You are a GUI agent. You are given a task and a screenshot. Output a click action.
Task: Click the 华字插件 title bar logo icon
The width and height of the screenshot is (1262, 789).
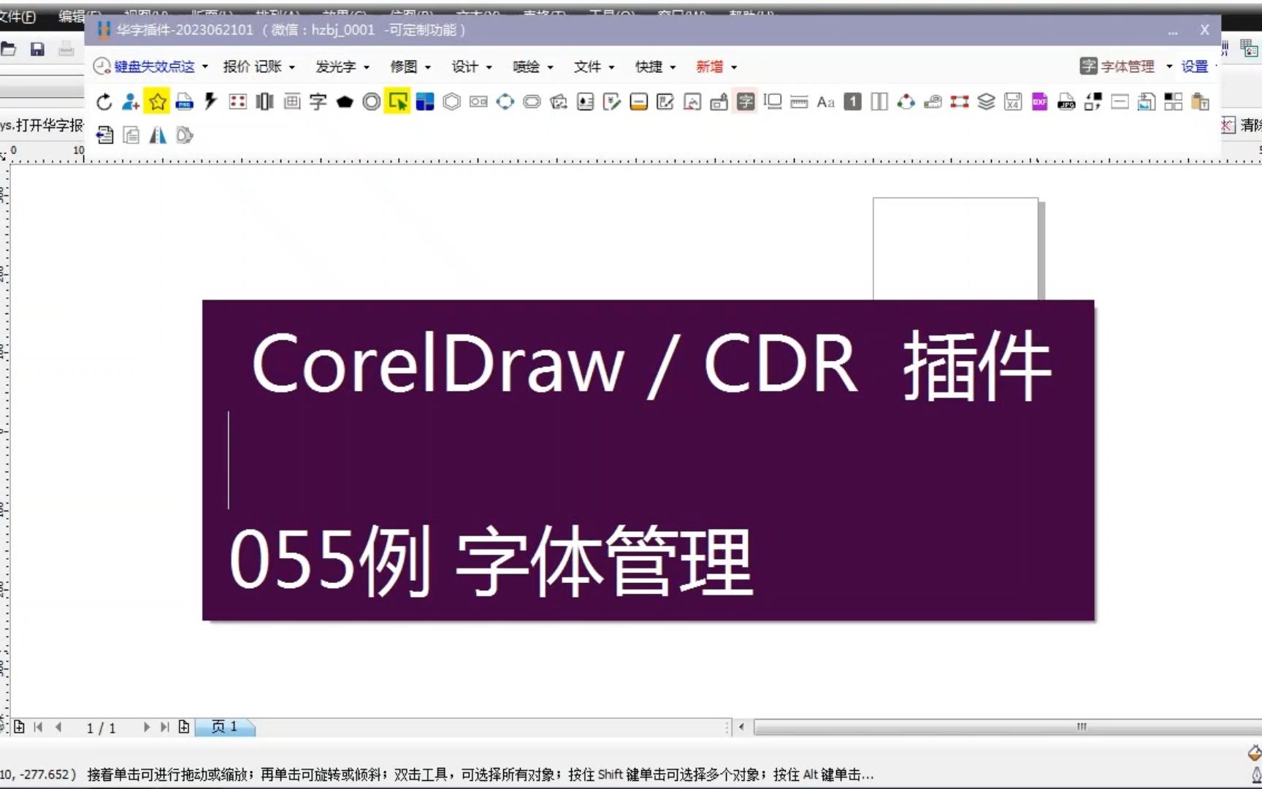click(104, 30)
